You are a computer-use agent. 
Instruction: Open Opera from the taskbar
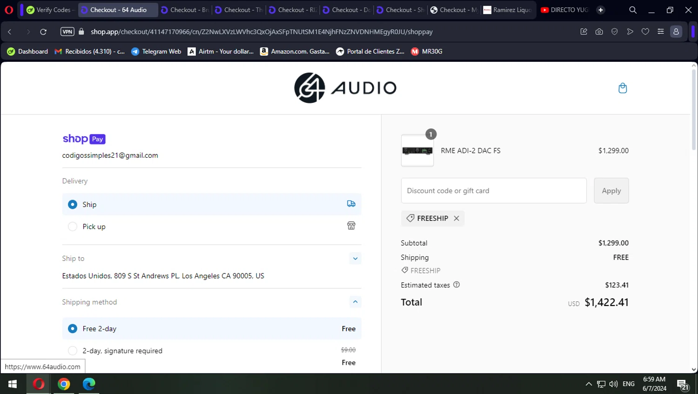(39, 384)
